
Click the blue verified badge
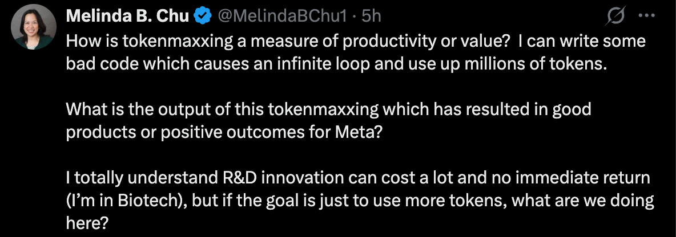tap(202, 17)
